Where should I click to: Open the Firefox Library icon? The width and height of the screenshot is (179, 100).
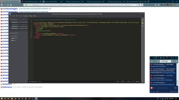tap(156, 5)
